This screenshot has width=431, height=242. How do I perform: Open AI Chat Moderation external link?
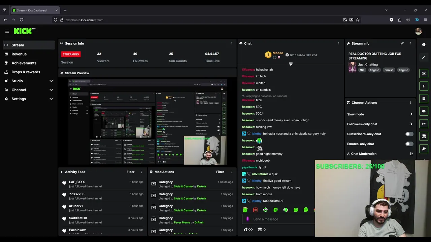pyautogui.click(x=411, y=154)
